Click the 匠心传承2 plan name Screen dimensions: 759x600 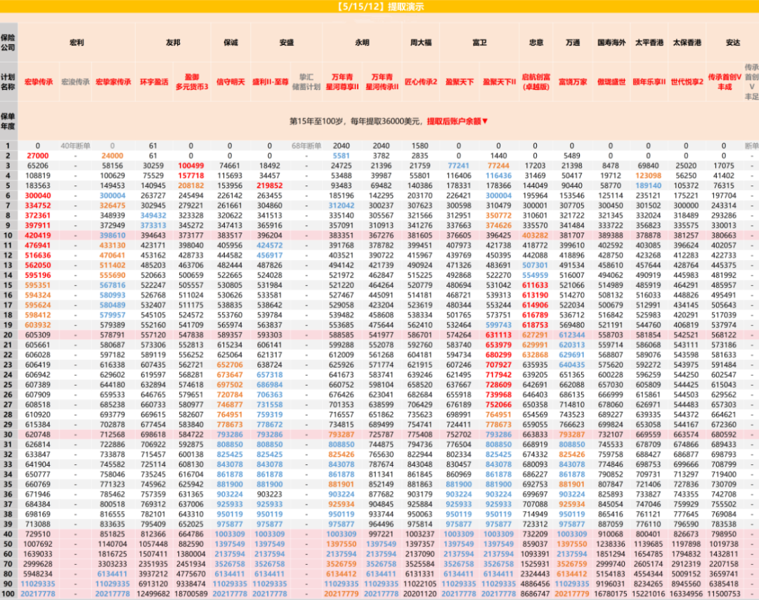point(421,82)
